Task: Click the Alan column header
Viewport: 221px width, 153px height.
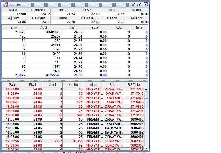Action: 93,85
